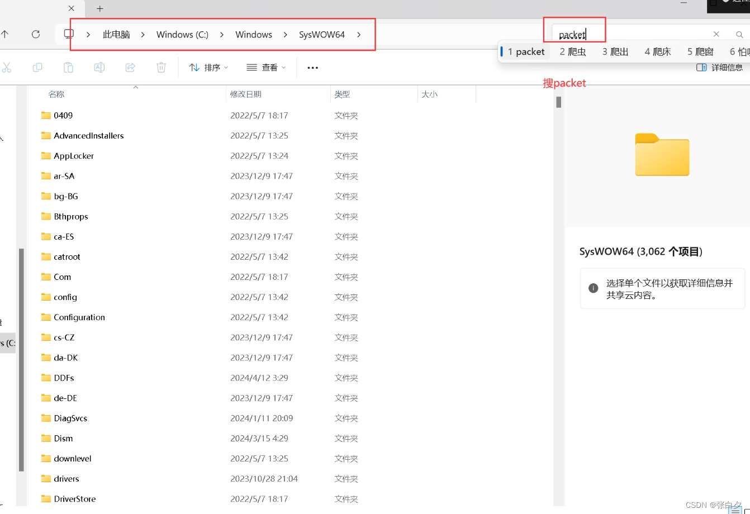Click the folder icon of AppLocker
This screenshot has width=750, height=514.
coord(46,155)
